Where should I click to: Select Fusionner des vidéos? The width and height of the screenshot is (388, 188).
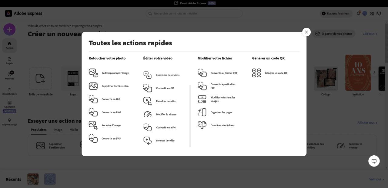[x=167, y=75]
